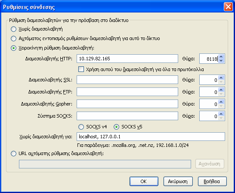Open help with the Βοήθεια button
Screen dimensions: 235x193
click(212, 181)
